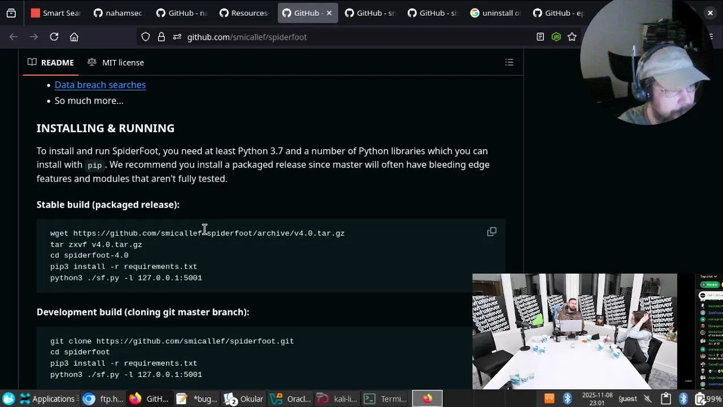
Task: Click the inline 'pip' code text
Action: [x=94, y=165]
